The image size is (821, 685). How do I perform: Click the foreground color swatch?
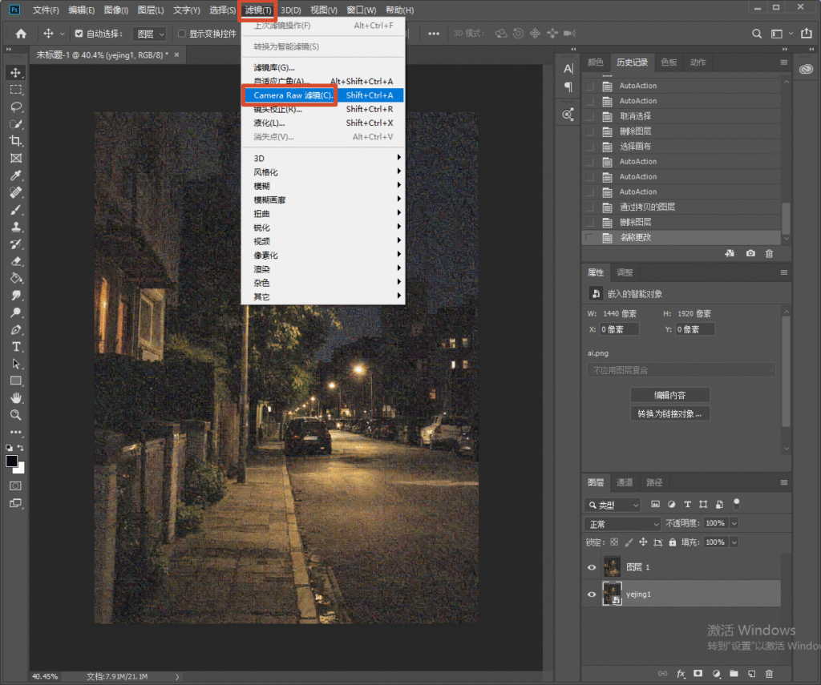tap(11, 461)
